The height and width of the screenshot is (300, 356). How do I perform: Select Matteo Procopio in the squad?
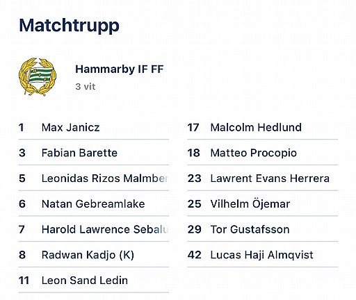262,153
